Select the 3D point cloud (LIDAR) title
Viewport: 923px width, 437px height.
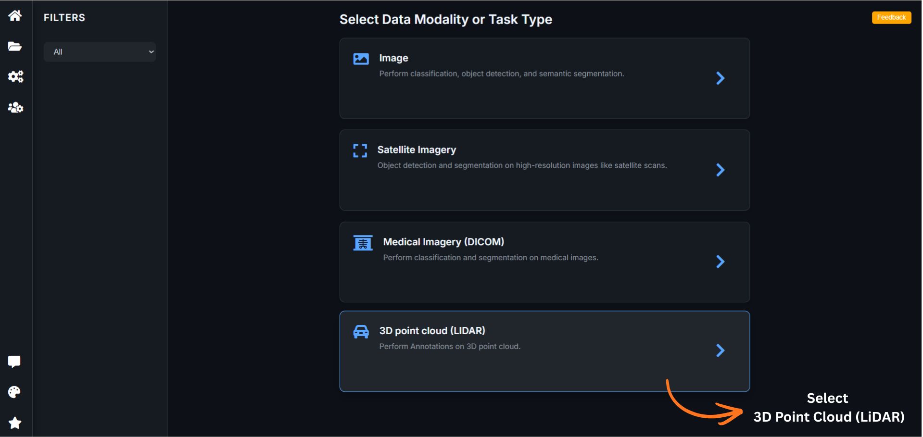pos(432,331)
